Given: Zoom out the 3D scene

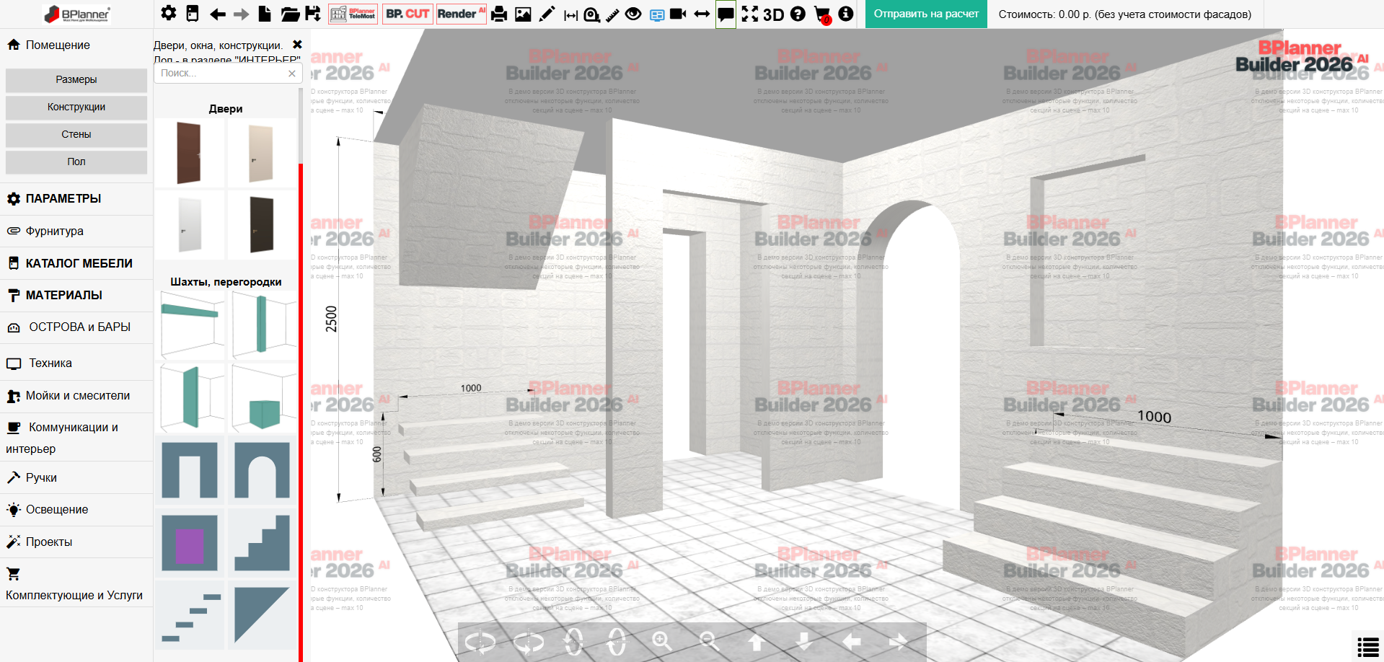Looking at the screenshot, I should click(708, 641).
